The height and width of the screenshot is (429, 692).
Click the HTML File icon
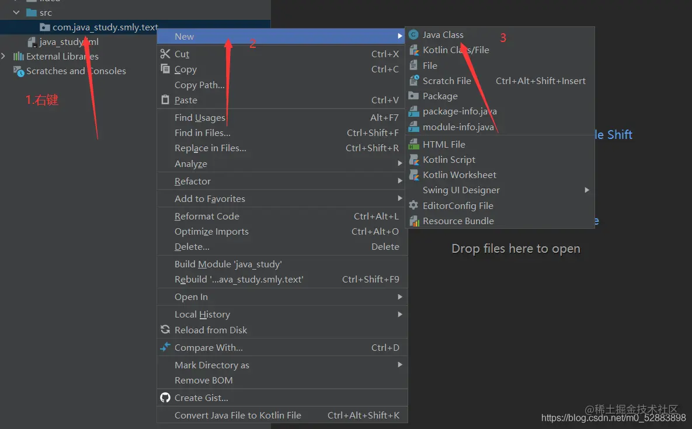pyautogui.click(x=413, y=144)
